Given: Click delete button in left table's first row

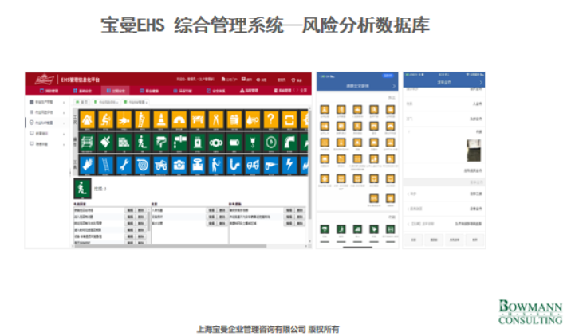Looking at the screenshot, I should 140,210.
